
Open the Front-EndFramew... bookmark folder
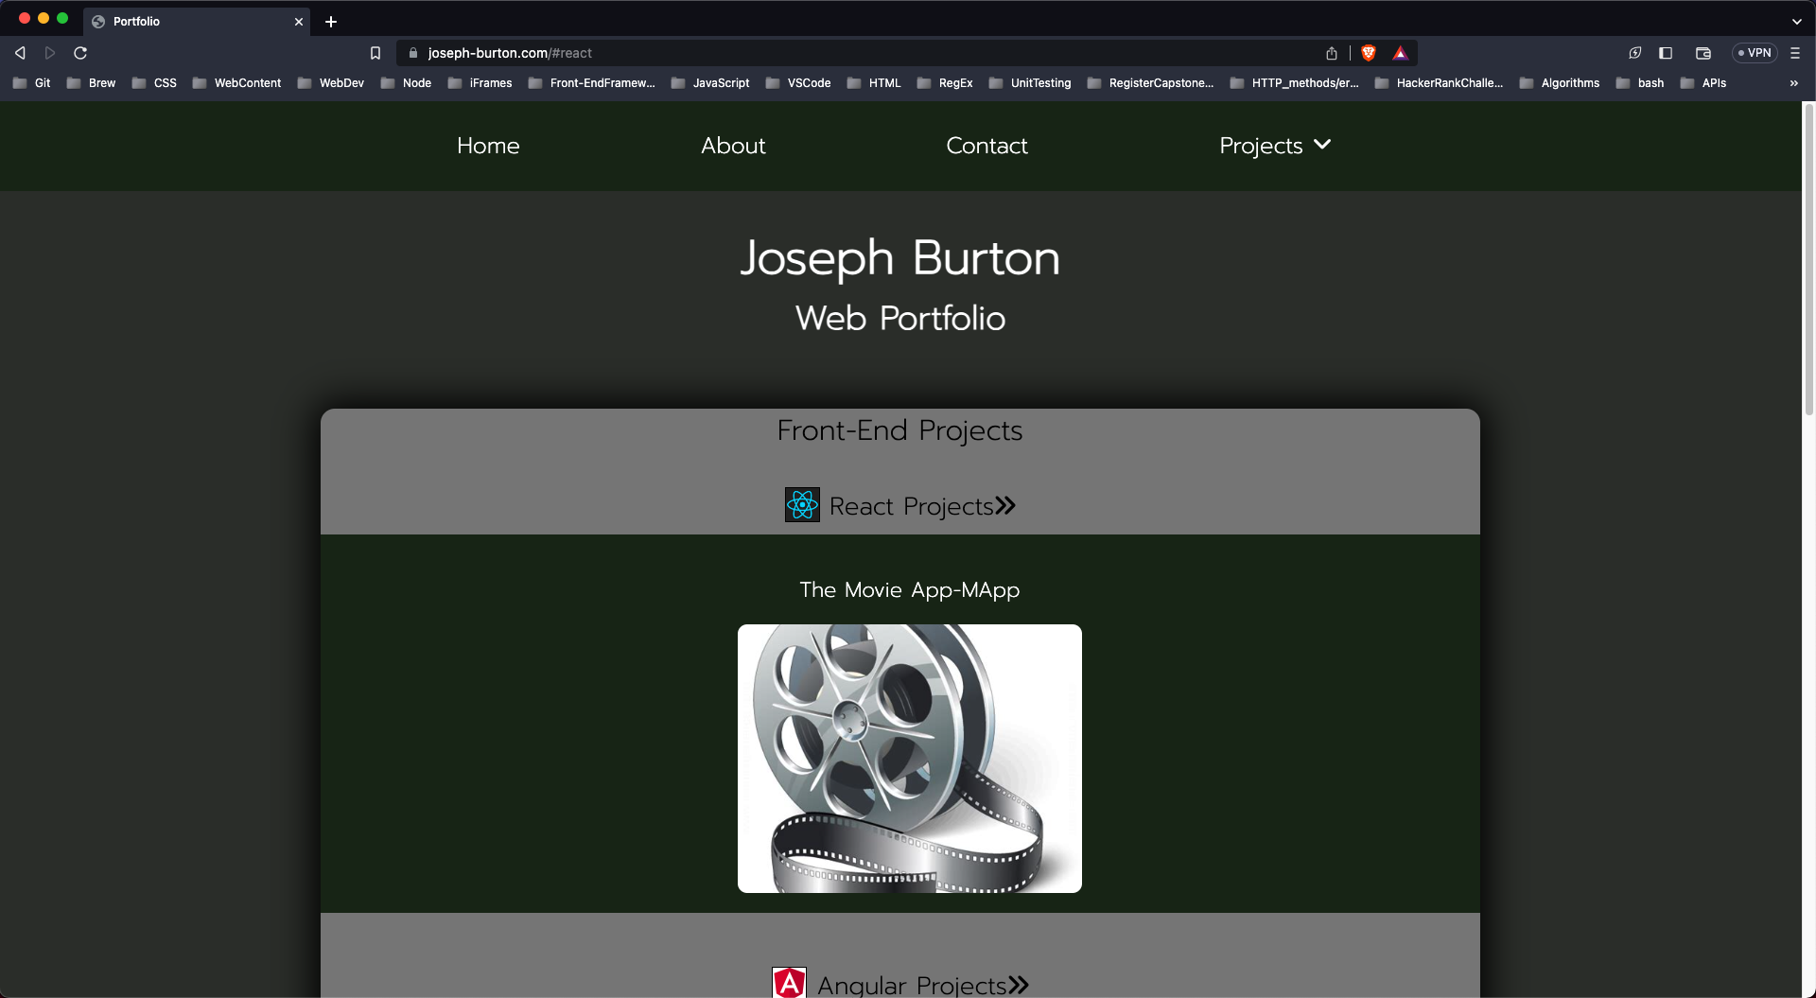pyautogui.click(x=592, y=83)
